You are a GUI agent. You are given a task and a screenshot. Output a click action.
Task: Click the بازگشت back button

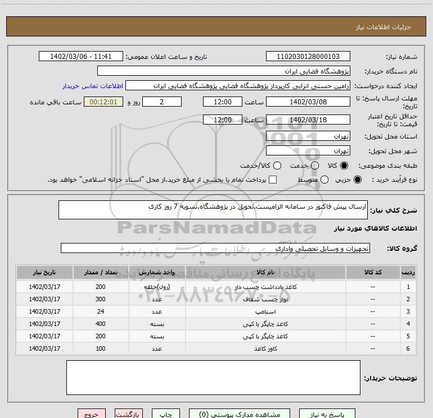(129, 414)
